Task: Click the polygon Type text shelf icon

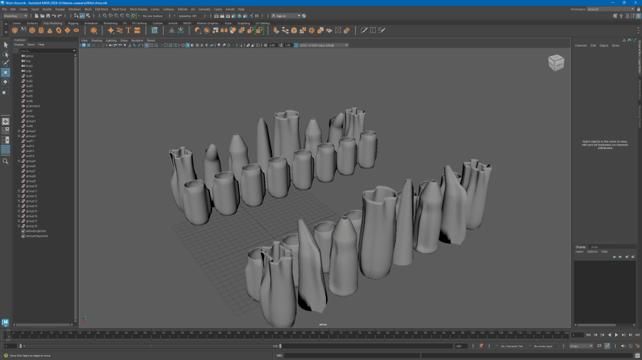Action: pyautogui.click(x=128, y=31)
